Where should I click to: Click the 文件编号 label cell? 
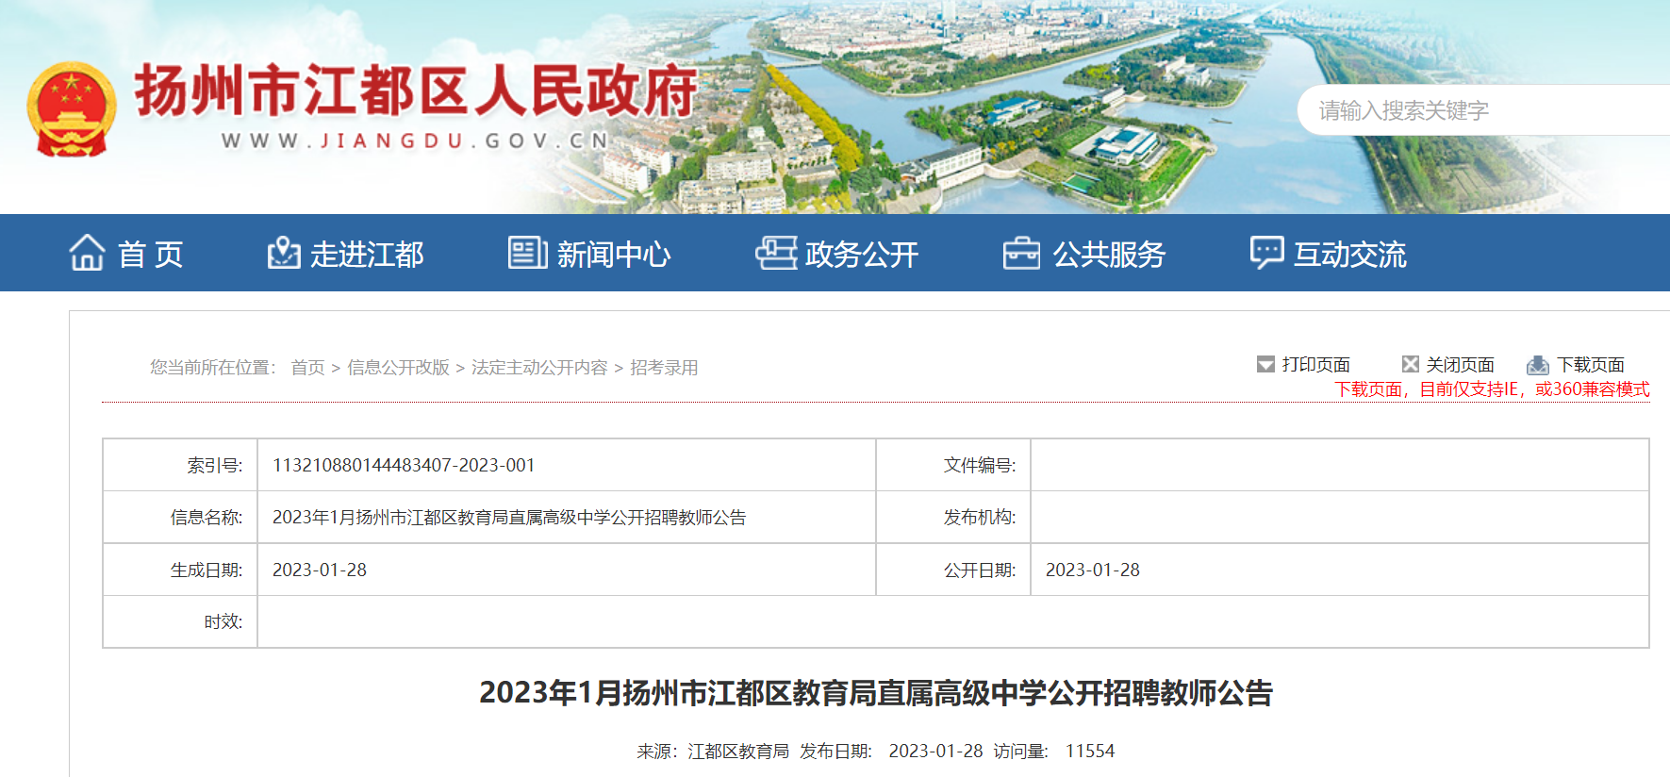[x=953, y=465]
